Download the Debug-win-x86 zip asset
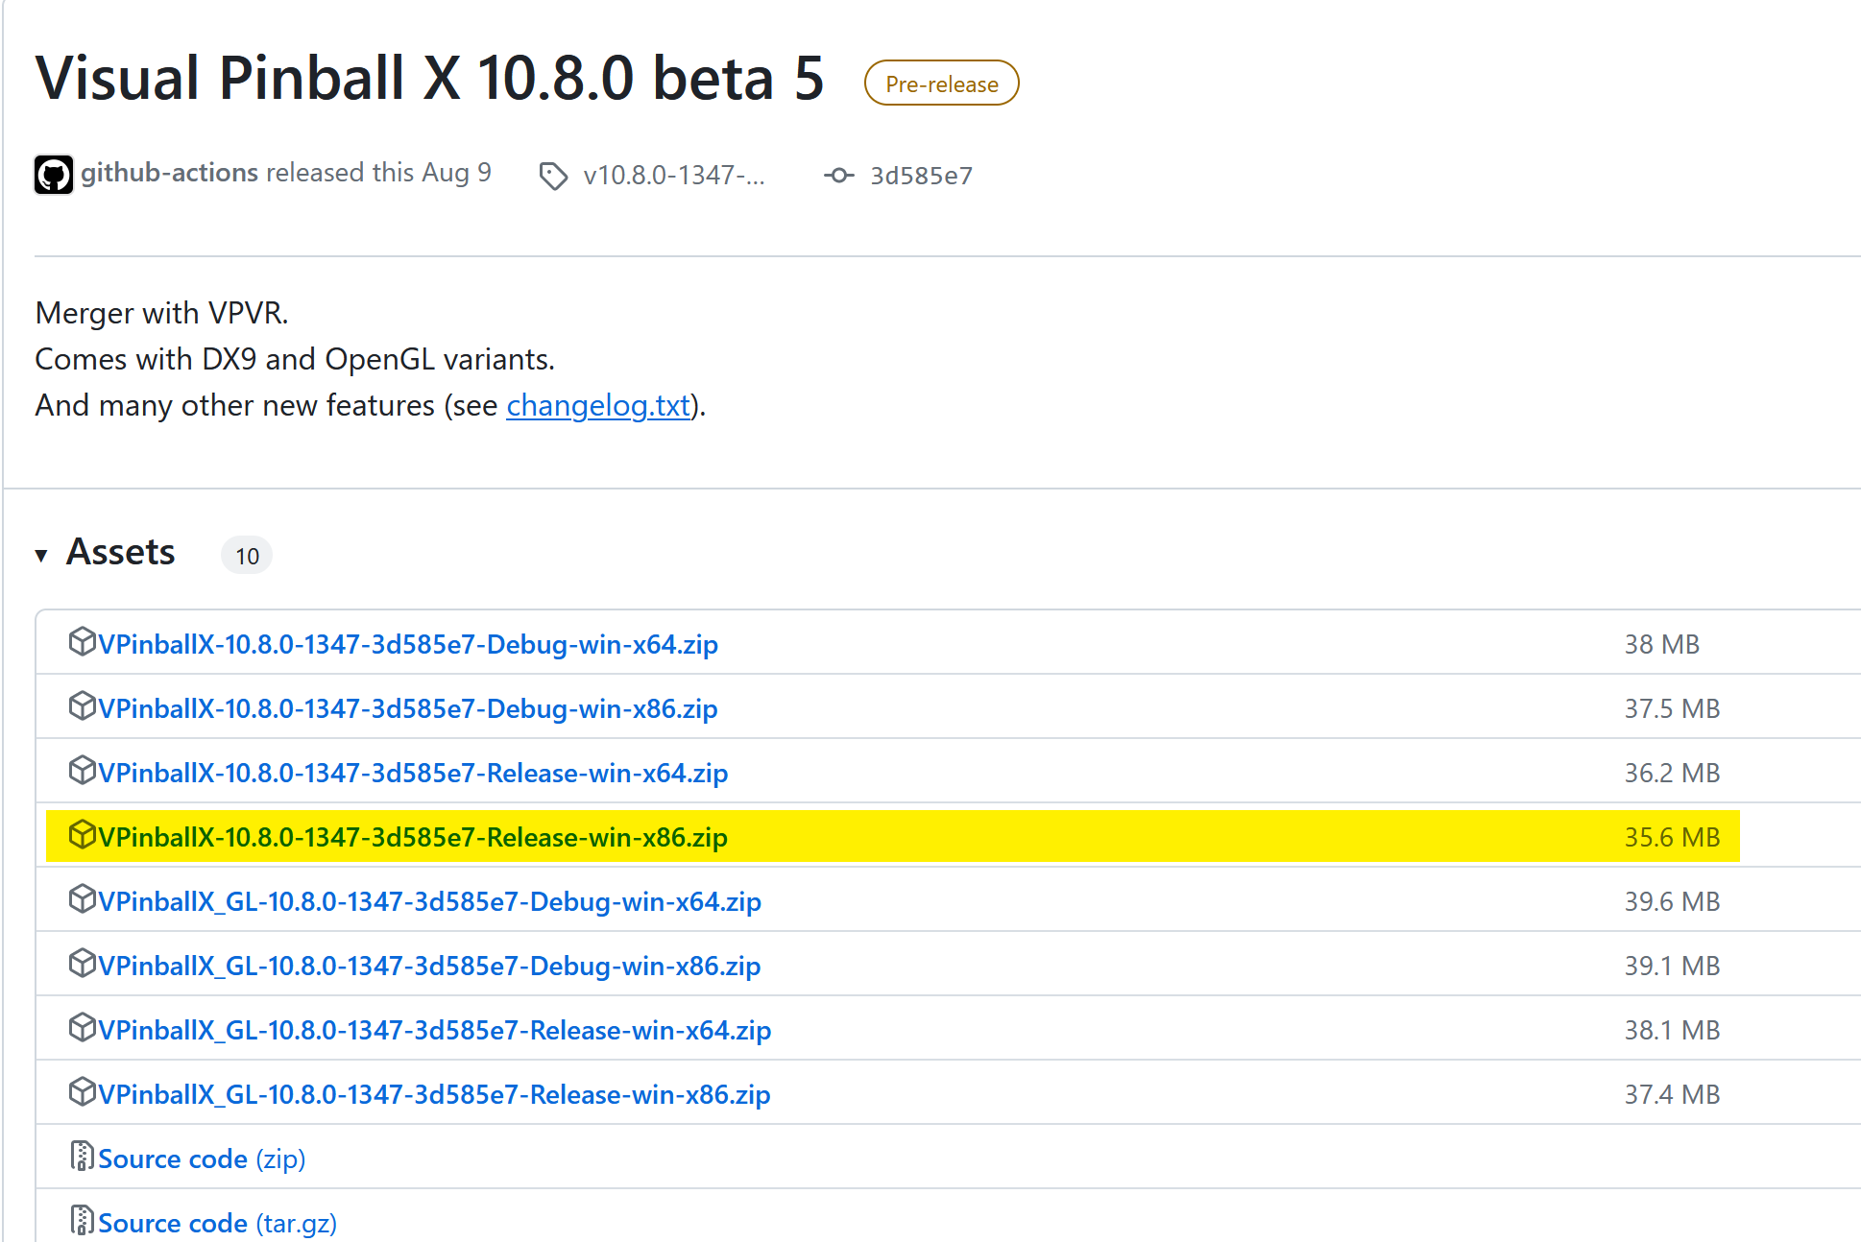The width and height of the screenshot is (1861, 1242). [408, 707]
